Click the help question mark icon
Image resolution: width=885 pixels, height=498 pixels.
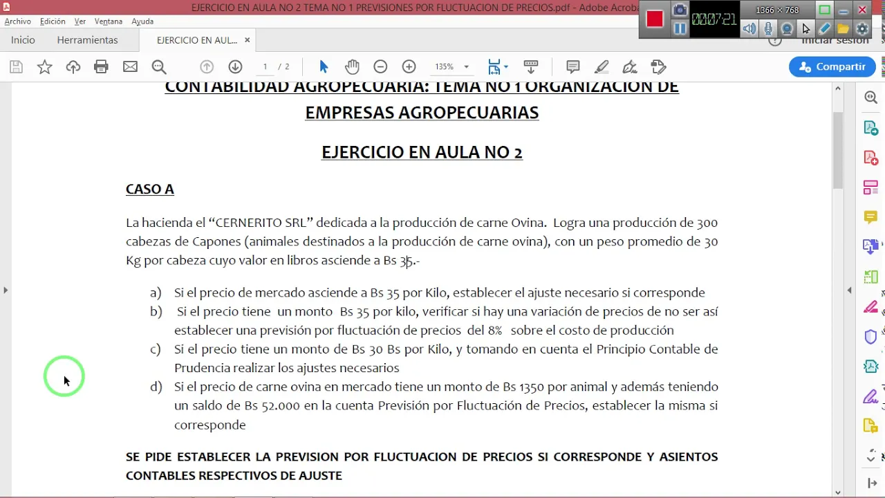775,41
